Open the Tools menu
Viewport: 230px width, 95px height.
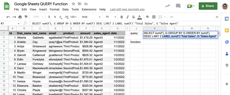[75, 9]
